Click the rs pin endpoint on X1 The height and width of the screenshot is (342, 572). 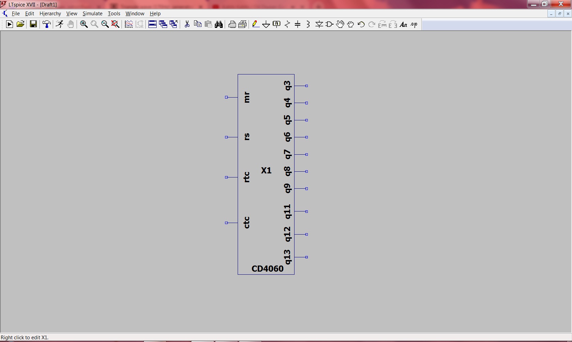pyautogui.click(x=226, y=137)
